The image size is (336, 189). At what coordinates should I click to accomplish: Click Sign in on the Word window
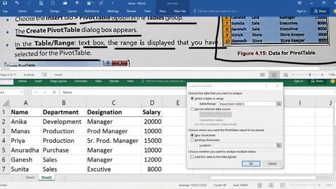pos(301,11)
